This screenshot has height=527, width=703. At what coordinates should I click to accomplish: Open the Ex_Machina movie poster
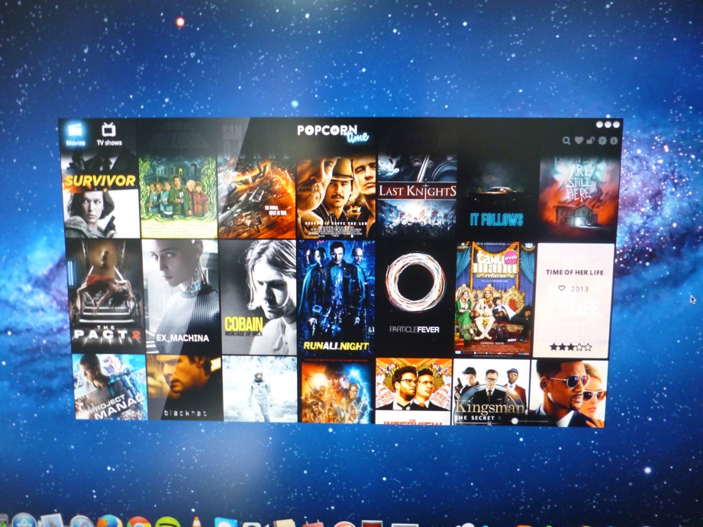(x=181, y=297)
